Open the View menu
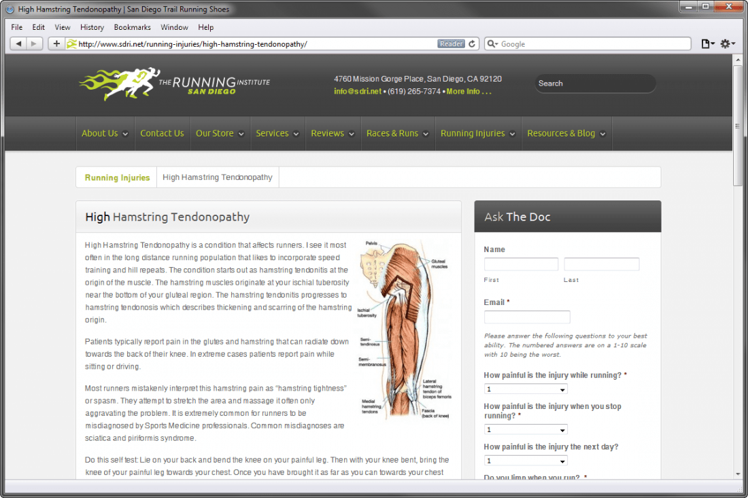The height and width of the screenshot is (498, 748). tap(63, 27)
